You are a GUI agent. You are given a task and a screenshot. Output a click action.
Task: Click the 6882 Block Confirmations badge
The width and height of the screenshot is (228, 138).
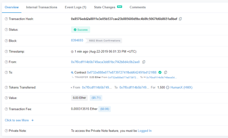[x=104, y=41]
